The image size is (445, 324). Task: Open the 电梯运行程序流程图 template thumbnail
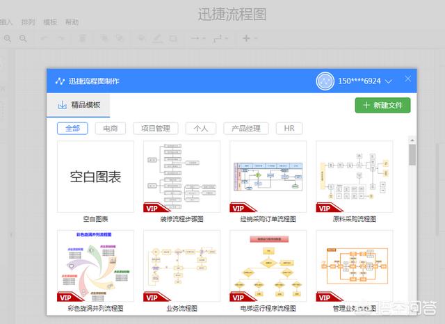[x=268, y=266]
